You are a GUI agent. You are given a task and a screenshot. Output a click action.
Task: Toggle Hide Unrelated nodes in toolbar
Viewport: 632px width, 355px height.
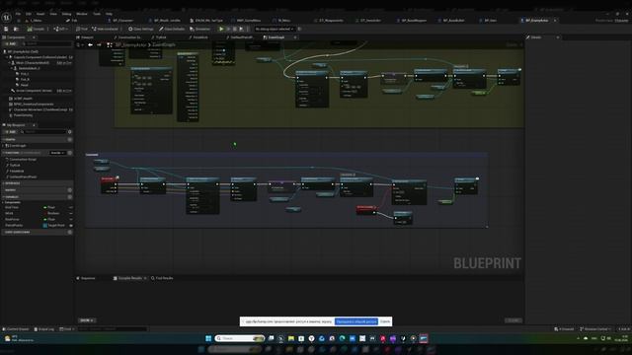106,29
